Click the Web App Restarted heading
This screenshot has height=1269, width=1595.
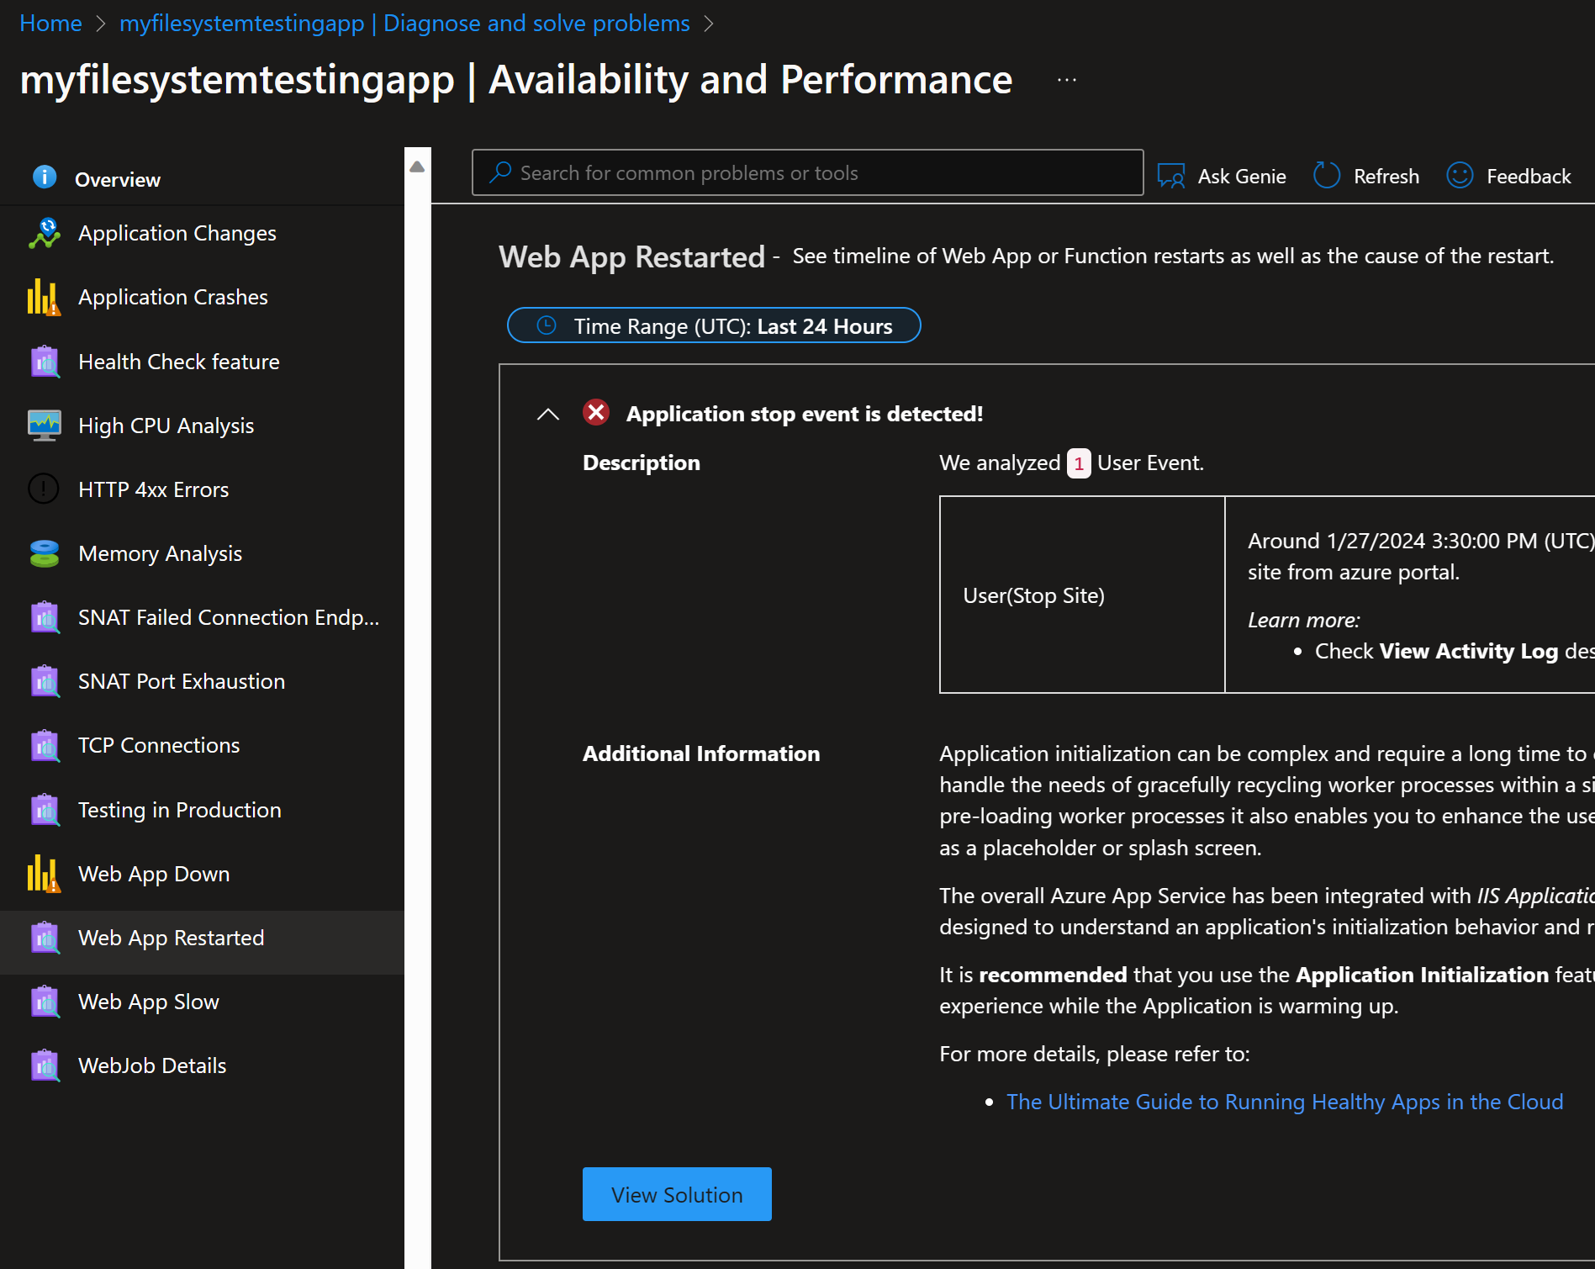pos(631,257)
